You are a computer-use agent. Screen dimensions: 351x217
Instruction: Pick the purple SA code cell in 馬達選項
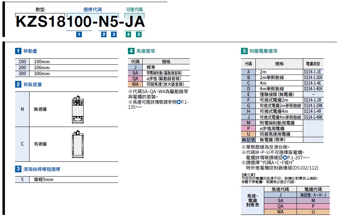point(135,73)
